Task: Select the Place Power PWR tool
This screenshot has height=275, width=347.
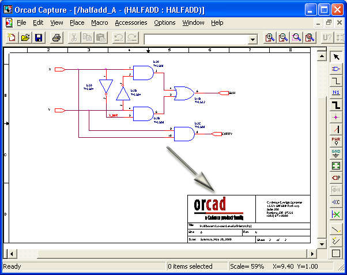Action: (x=336, y=141)
